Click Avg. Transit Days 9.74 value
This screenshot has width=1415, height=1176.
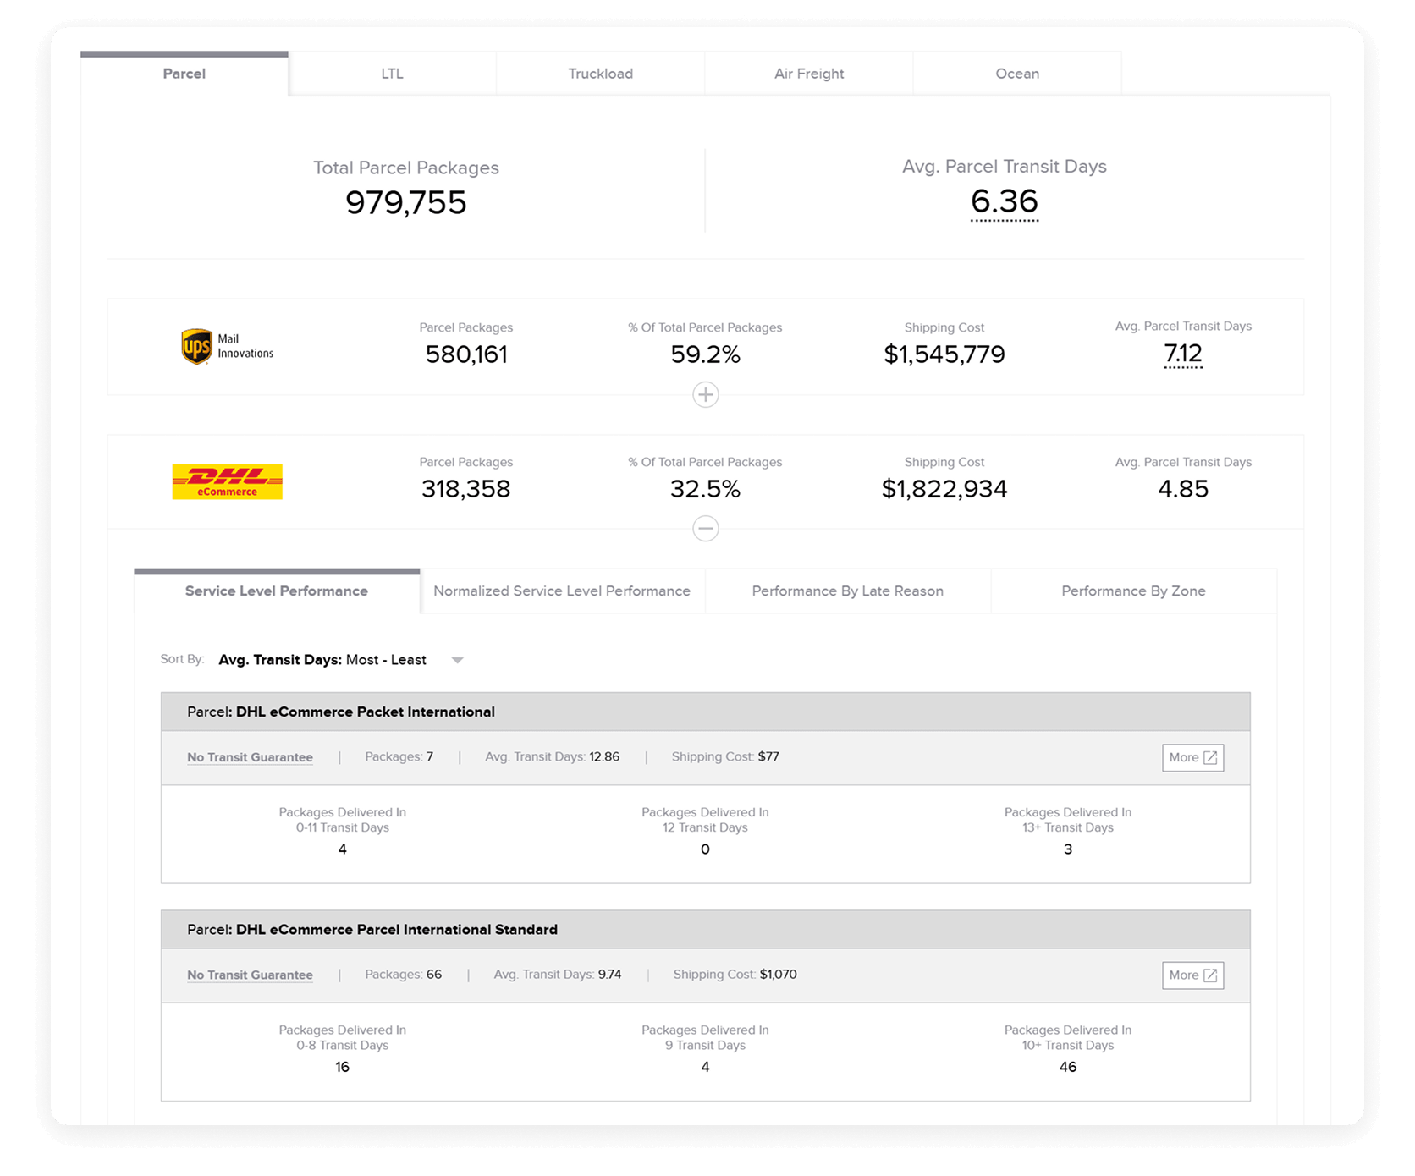(609, 974)
